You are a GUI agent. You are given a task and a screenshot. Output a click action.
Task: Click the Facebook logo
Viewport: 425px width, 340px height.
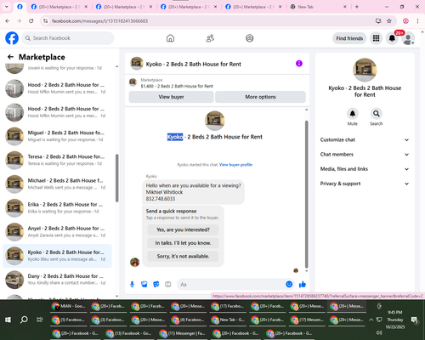[12, 38]
